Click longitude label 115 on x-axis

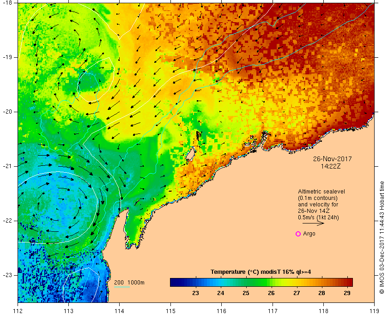(170, 311)
